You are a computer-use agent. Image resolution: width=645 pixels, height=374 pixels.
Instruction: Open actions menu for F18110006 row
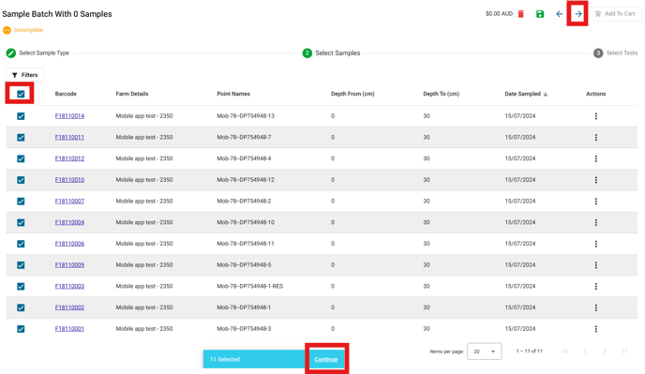(x=595, y=244)
